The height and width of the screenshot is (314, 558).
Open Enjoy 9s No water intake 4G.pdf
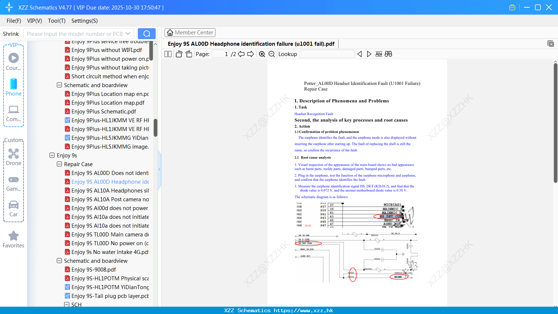pyautogui.click(x=107, y=252)
